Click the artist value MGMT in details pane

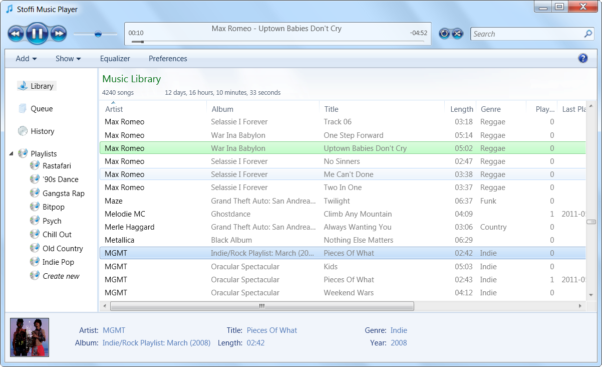click(114, 330)
